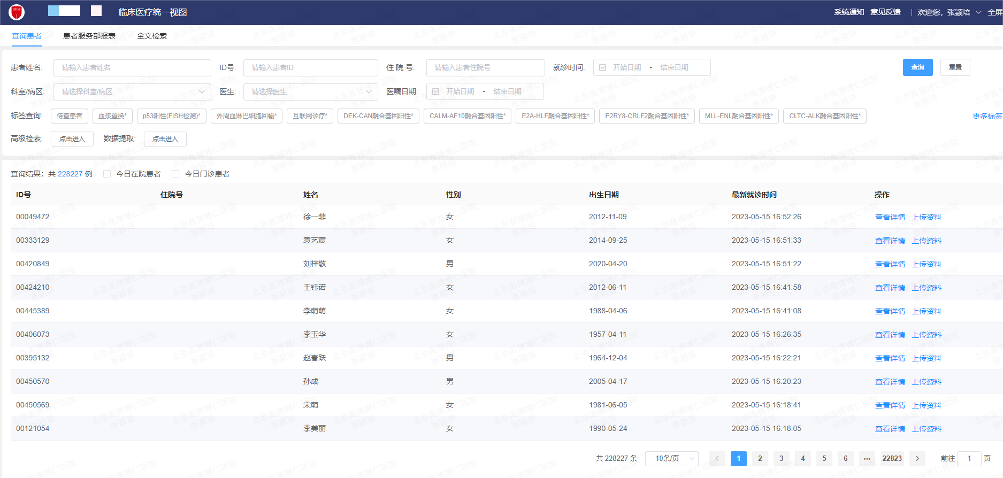
Task: Open the 科室/病区 dropdown
Action: click(132, 91)
